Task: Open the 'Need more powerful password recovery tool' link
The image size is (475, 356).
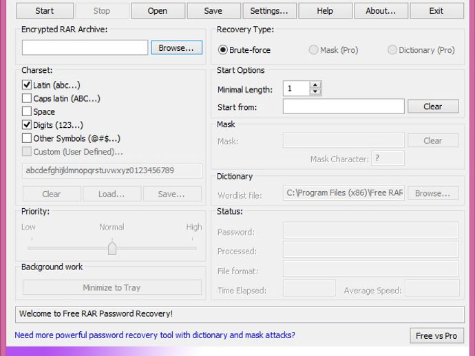Action: (155, 335)
